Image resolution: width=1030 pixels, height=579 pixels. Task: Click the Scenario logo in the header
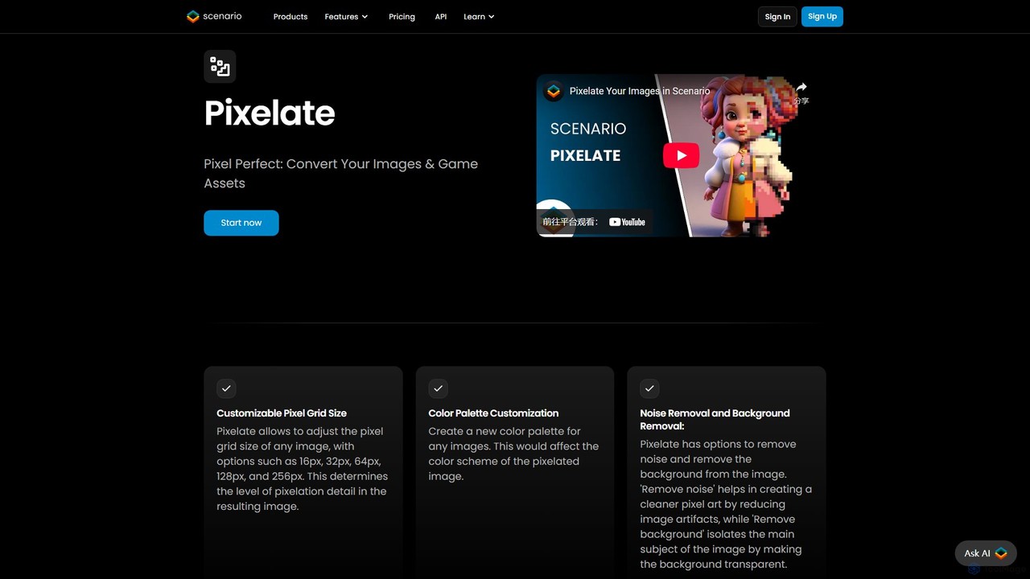[214, 16]
